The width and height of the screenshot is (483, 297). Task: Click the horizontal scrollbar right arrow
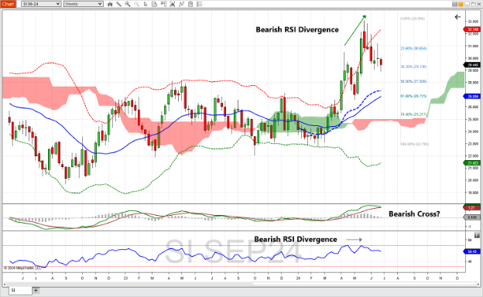coord(478,284)
